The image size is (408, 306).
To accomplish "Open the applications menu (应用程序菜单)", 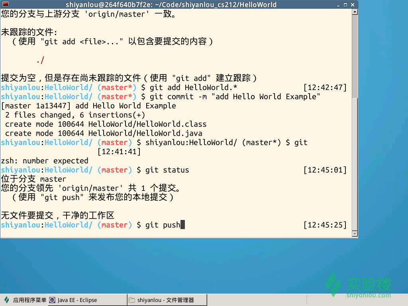I will point(25,300).
